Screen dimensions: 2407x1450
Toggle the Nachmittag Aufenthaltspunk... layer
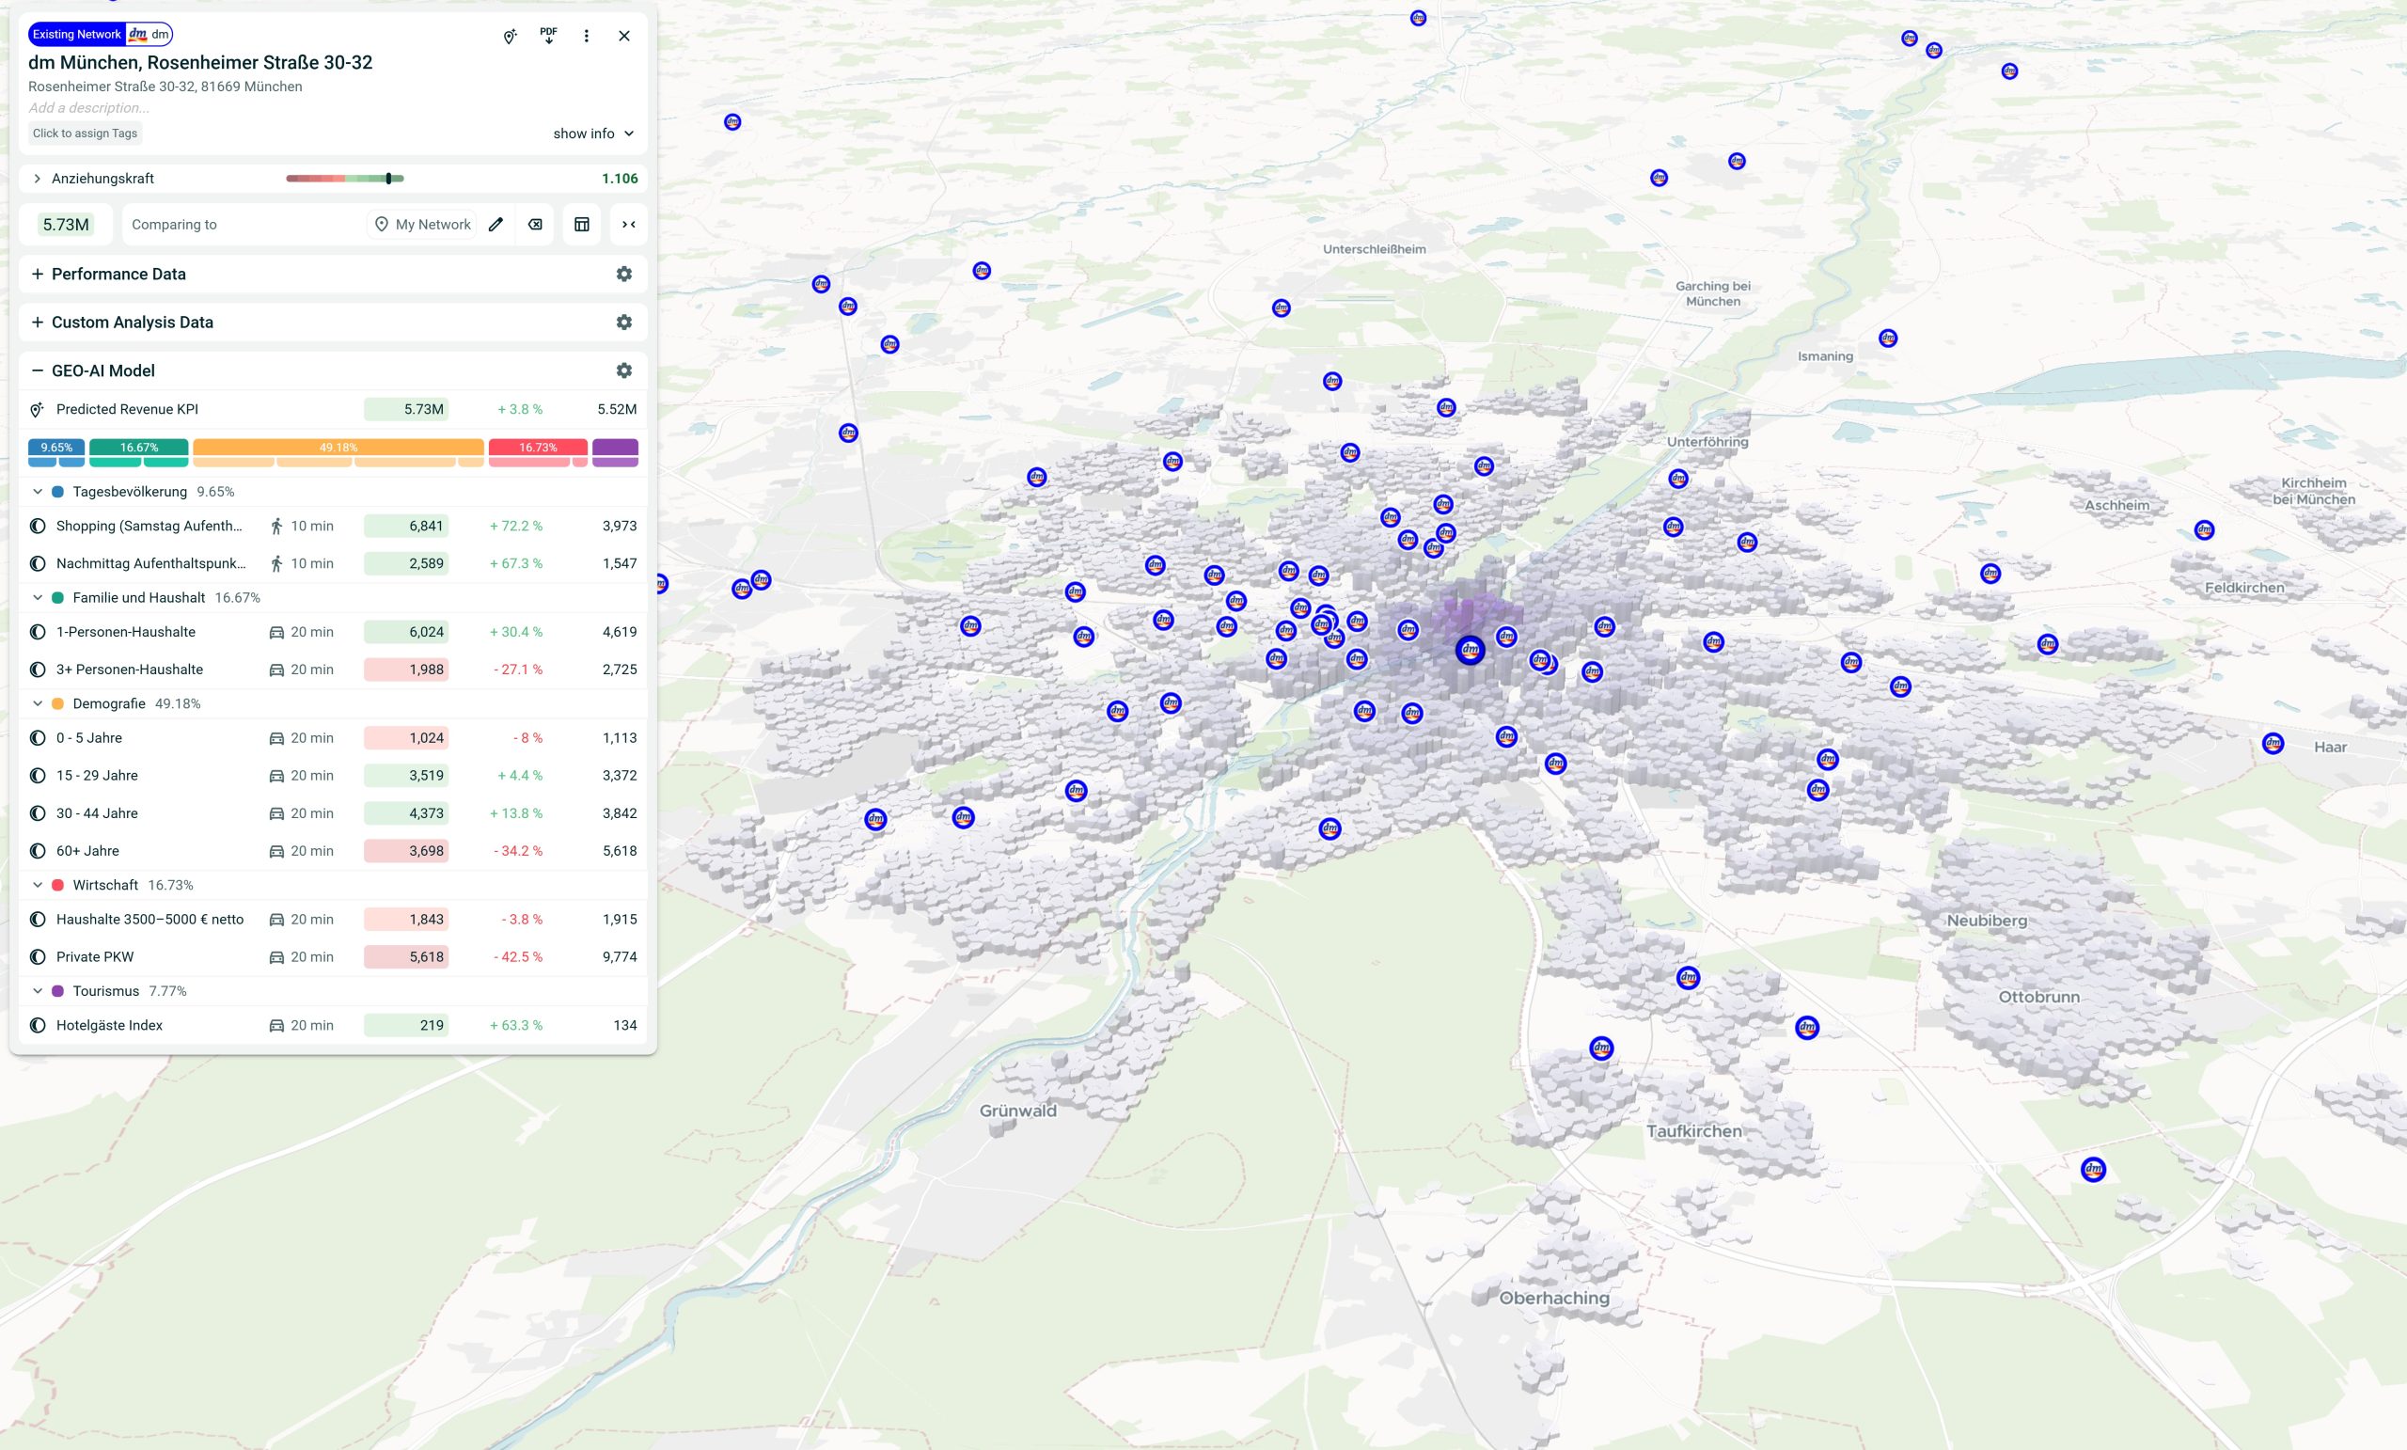click(x=37, y=564)
